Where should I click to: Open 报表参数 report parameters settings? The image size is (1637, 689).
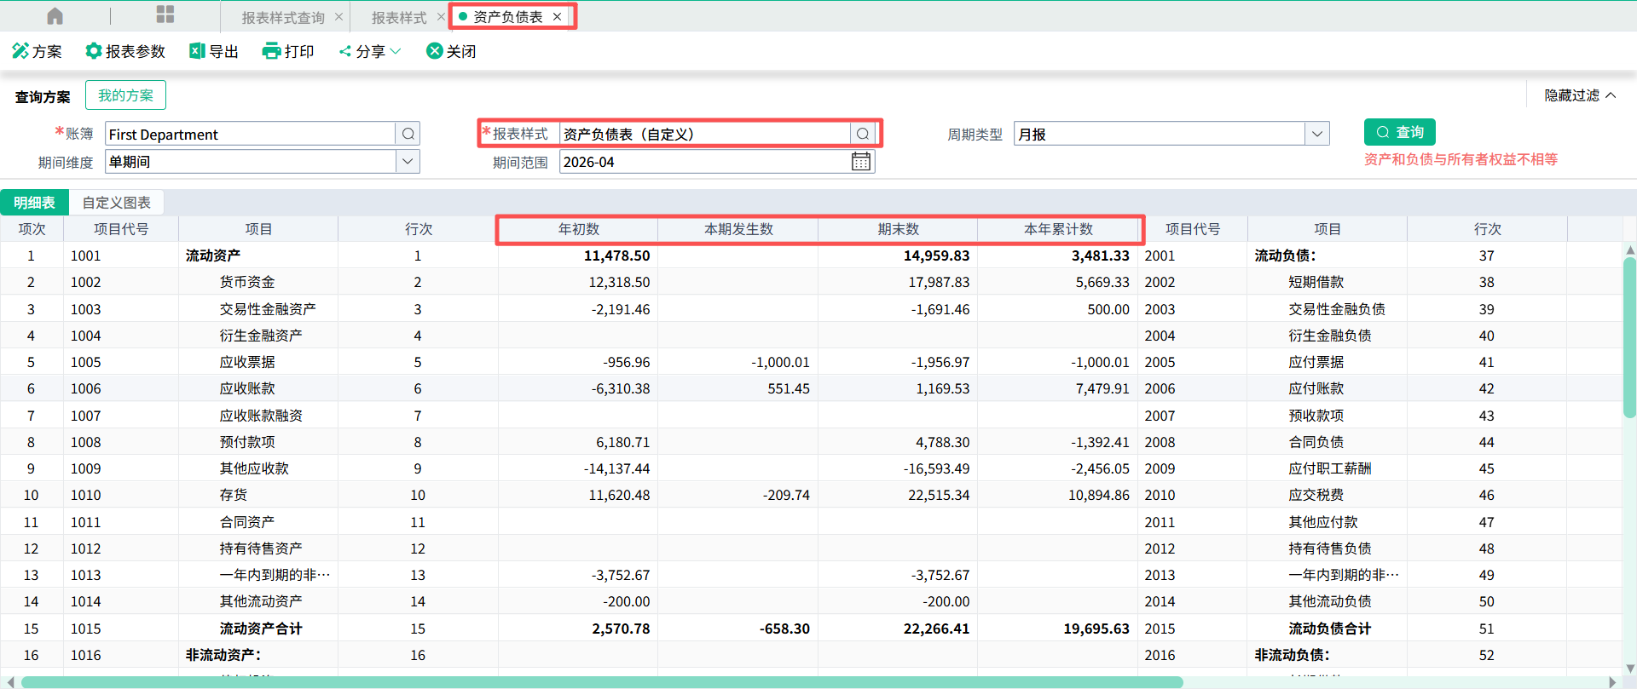(x=125, y=51)
